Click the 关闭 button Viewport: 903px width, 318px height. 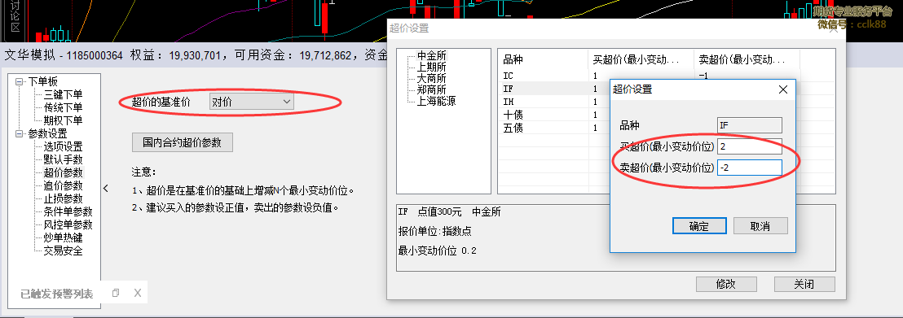click(804, 284)
